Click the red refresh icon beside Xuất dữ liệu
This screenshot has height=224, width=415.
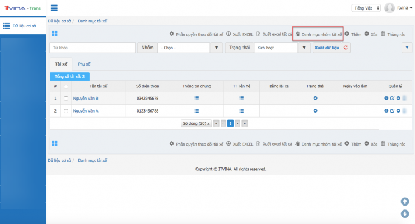(x=346, y=48)
